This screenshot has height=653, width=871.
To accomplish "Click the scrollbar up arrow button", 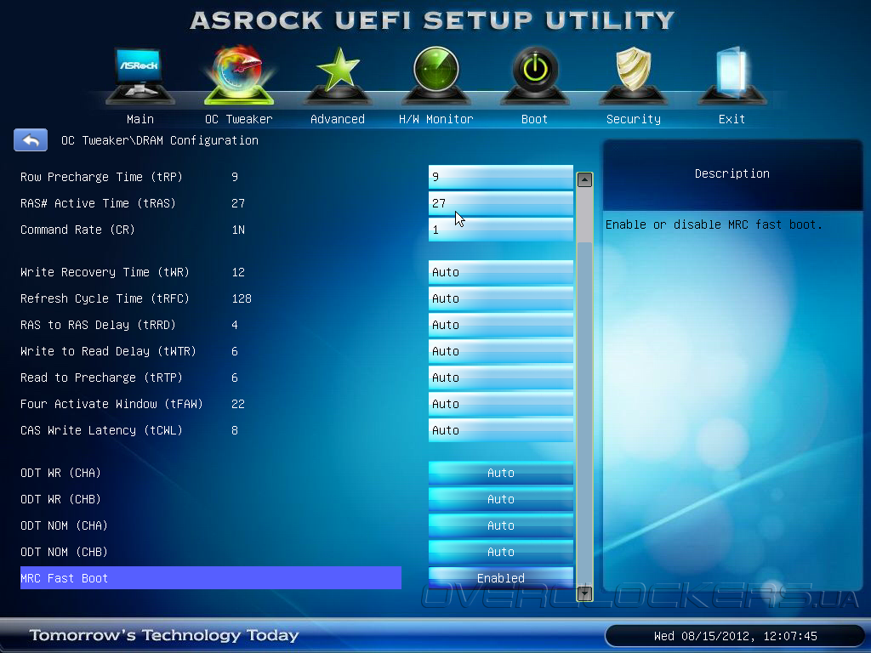I will click(584, 180).
